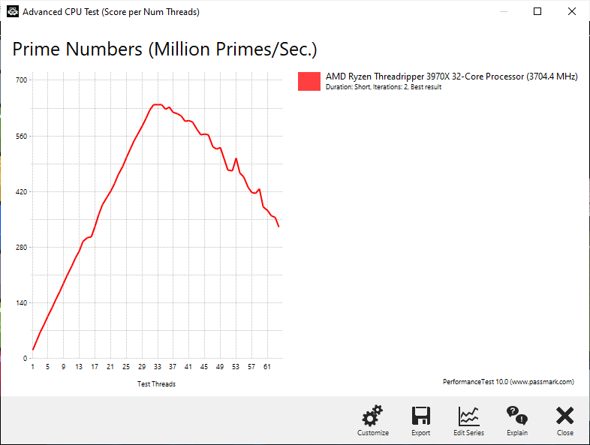Click the red legend color swatch

click(x=309, y=81)
